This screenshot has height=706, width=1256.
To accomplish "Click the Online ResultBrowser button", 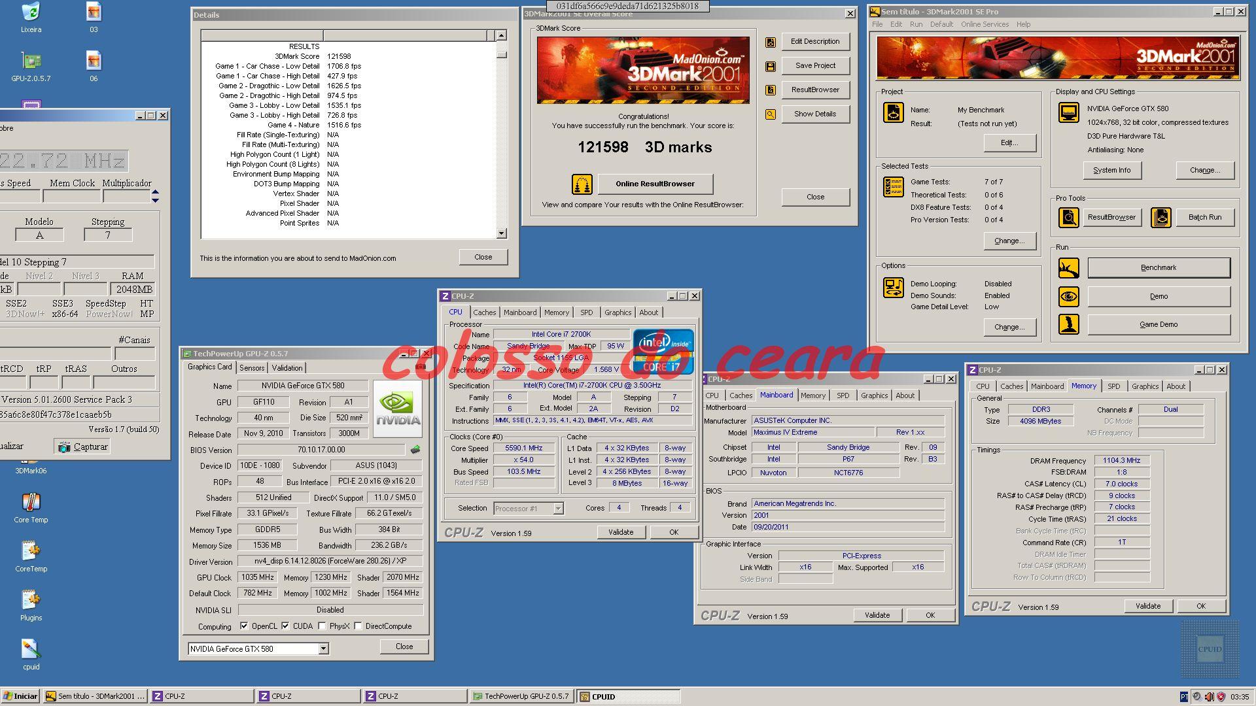I will [655, 184].
